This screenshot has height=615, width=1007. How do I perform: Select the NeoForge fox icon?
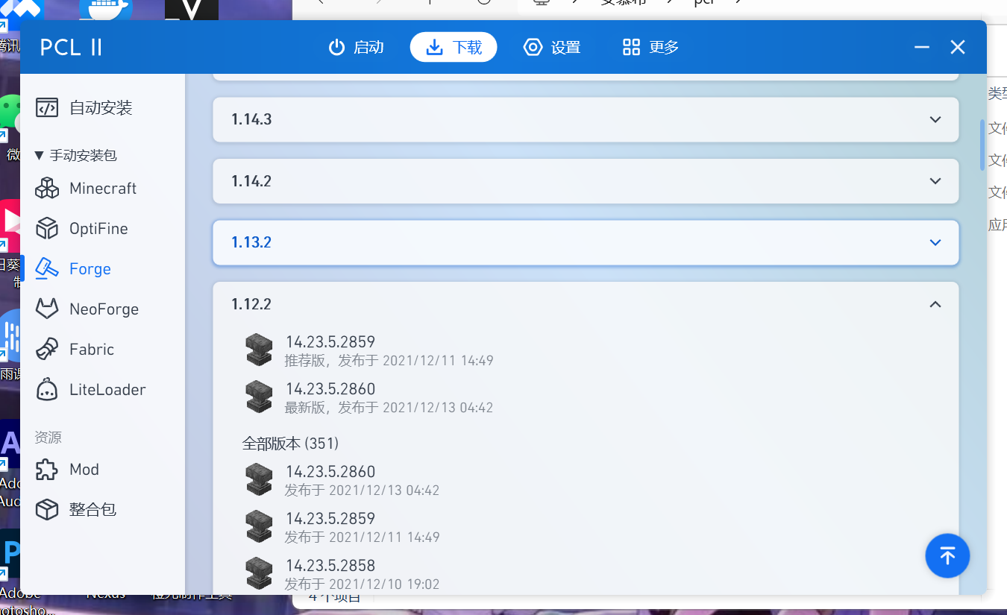click(x=47, y=309)
